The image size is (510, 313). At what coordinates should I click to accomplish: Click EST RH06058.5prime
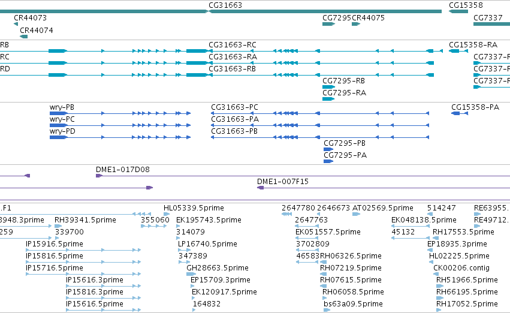(x=353, y=292)
